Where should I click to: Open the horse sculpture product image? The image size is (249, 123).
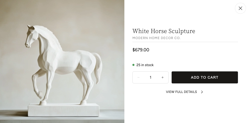click(x=62, y=61)
